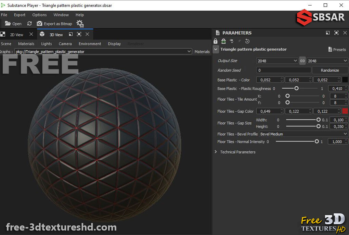Close the Parameters panel

[x=345, y=33]
